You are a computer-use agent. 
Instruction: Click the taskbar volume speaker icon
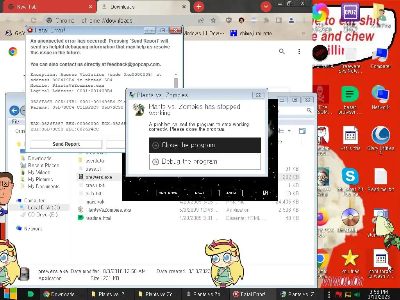coord(357,295)
